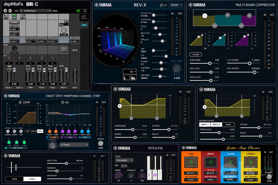Switch delay to MONO mode
Screen dimensions: 278x185
click(x=14, y=179)
